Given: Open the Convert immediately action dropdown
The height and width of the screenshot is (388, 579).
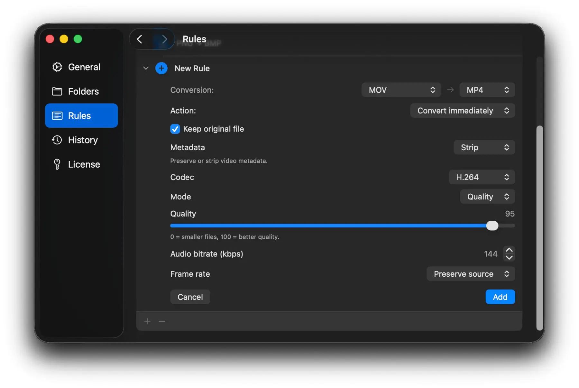Looking at the screenshot, I should 462,111.
